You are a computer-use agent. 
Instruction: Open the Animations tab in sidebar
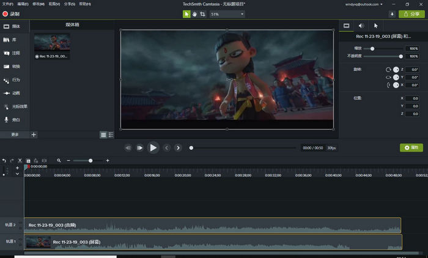coord(15,94)
